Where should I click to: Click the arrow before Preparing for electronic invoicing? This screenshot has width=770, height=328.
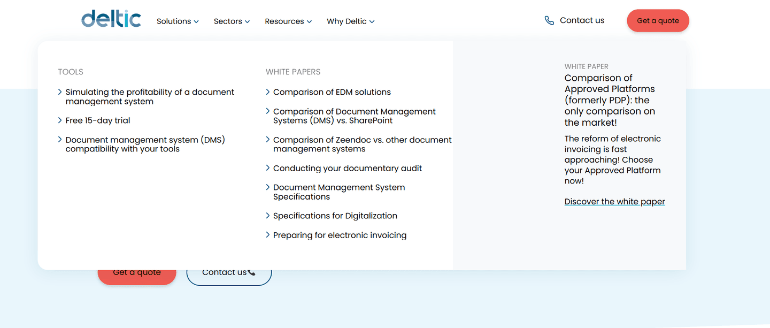pos(268,235)
